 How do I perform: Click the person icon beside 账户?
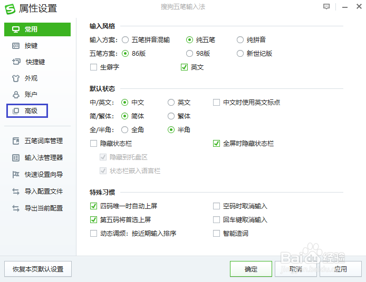[16, 95]
